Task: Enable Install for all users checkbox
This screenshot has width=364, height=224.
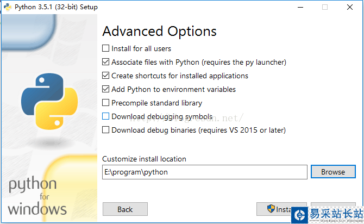Action: pyautogui.click(x=105, y=48)
